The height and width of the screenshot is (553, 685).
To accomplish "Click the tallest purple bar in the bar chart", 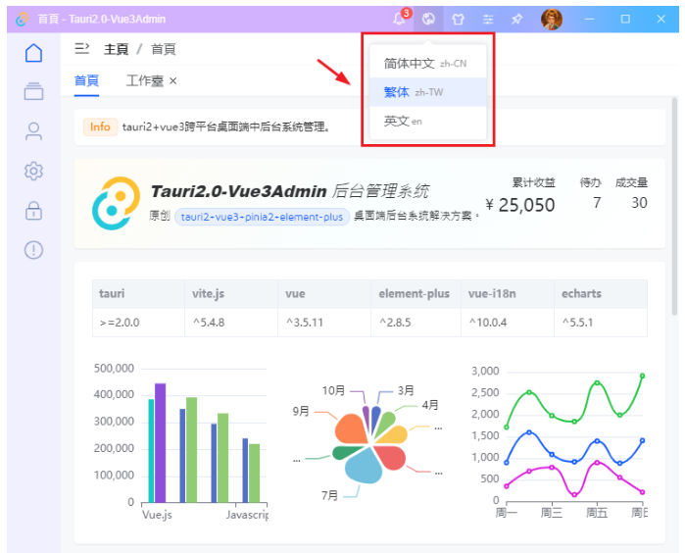I will [x=161, y=443].
